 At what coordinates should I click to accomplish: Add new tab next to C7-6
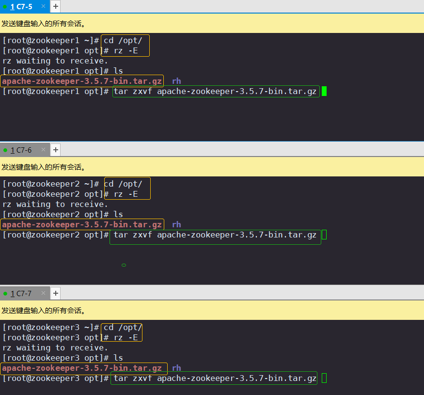coord(55,150)
